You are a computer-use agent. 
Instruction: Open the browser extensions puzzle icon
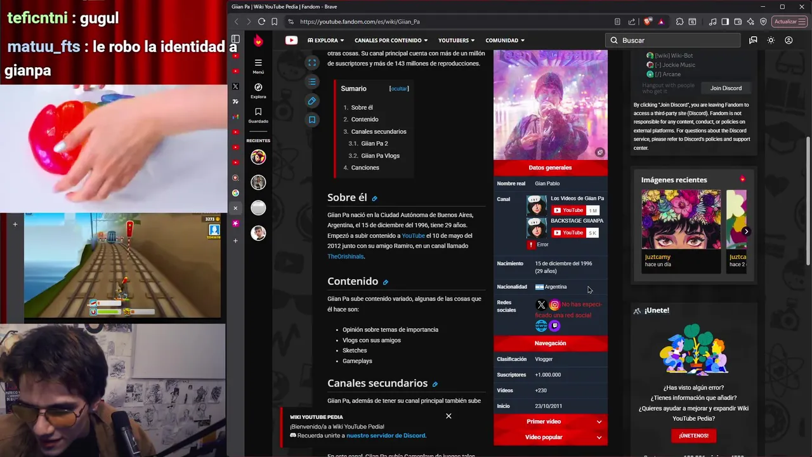coord(679,22)
